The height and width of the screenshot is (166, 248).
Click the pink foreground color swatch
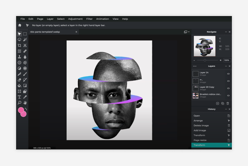(21, 110)
